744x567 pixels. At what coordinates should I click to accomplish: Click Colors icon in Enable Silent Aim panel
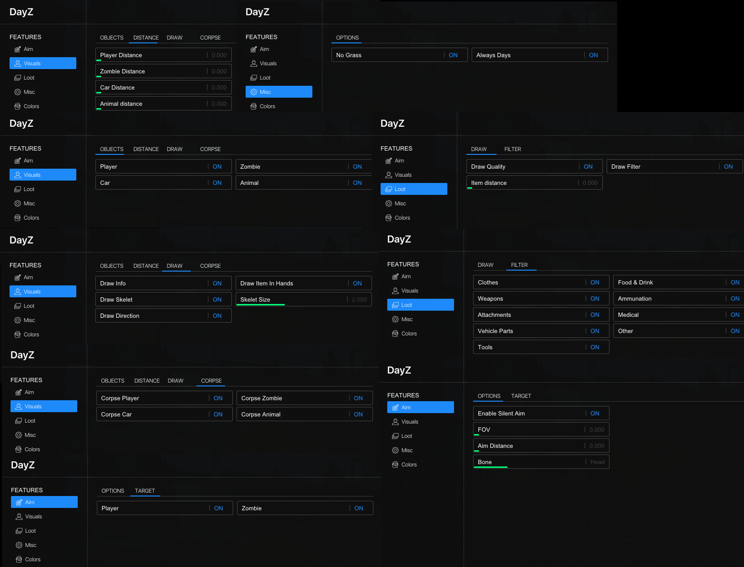tap(395, 465)
